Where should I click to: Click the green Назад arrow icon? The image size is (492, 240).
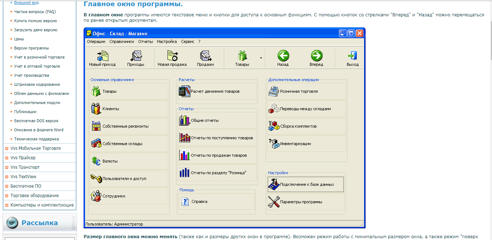point(283,56)
